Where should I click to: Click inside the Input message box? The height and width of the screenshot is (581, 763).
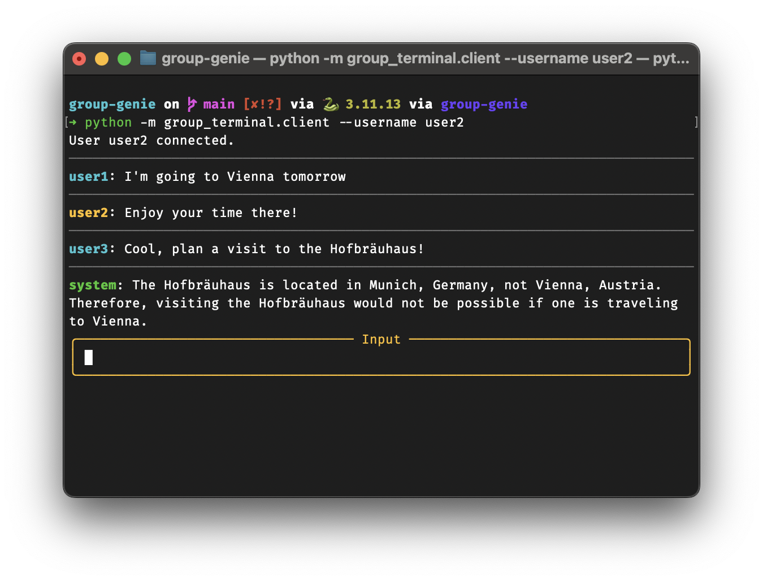tap(381, 357)
